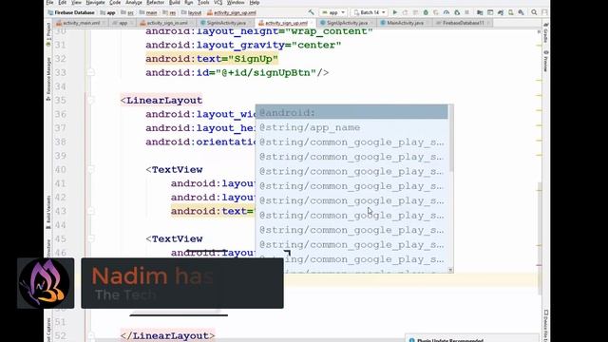Collapse the TextView fold marker at line 40
Image resolution: width=608 pixels, height=342 pixels.
91,169
